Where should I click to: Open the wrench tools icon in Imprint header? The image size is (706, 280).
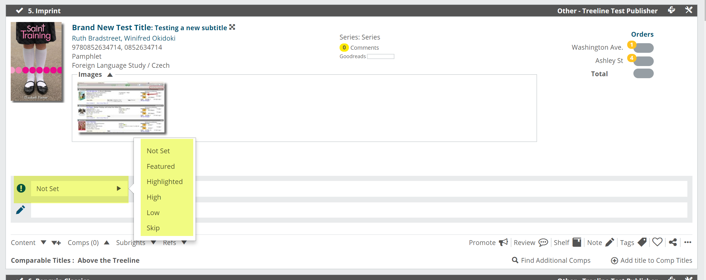pyautogui.click(x=689, y=10)
